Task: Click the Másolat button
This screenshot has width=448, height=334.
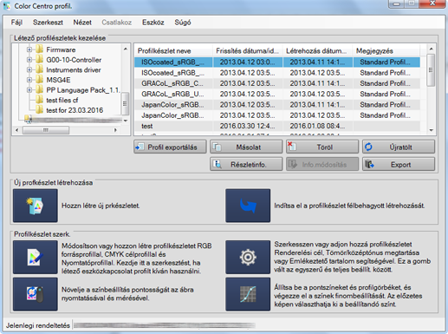Action: coord(246,147)
